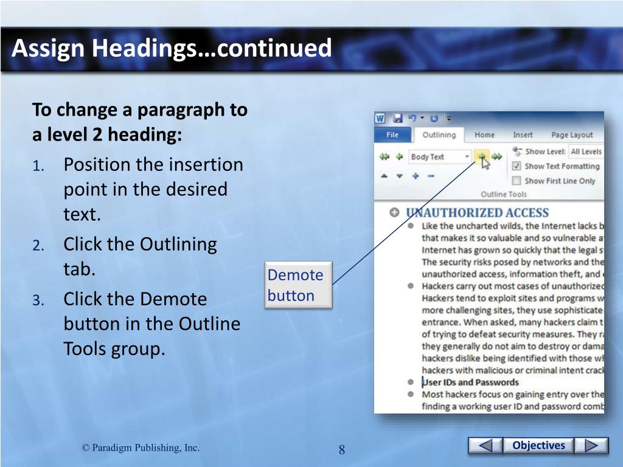Click the Show Level icon
The image size is (623, 467).
(517, 151)
